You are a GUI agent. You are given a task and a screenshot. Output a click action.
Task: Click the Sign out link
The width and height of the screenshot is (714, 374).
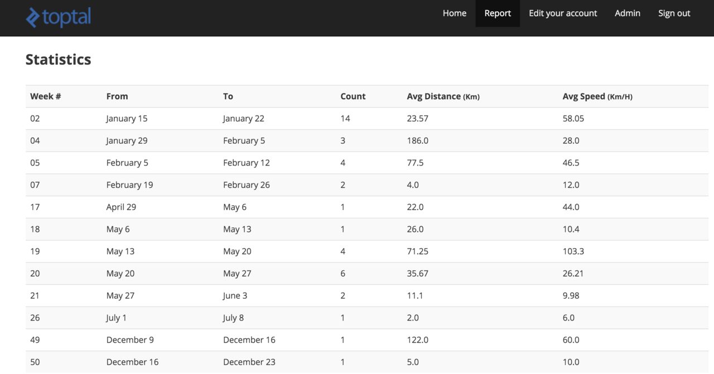[x=674, y=13]
